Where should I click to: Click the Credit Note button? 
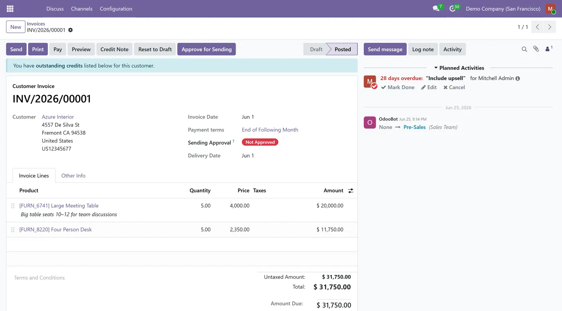[x=114, y=49]
